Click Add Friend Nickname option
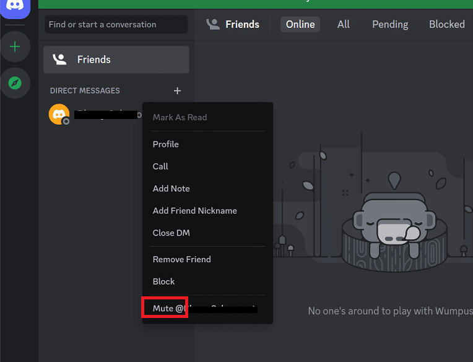Viewport: 473px width, 362px height. click(x=195, y=211)
